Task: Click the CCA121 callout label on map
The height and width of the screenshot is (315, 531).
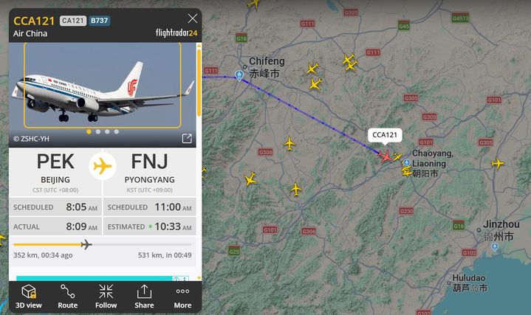Action: pyautogui.click(x=385, y=135)
